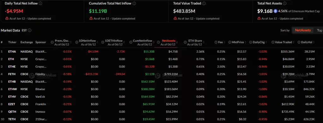Screen dimensions: 323x123
Task: Click -$5.32B cumulative inflow of ETHE
Action: coord(149,67)
